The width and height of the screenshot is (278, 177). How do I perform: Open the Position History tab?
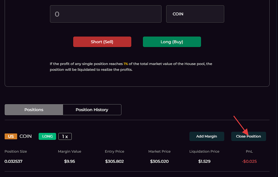click(x=92, y=110)
